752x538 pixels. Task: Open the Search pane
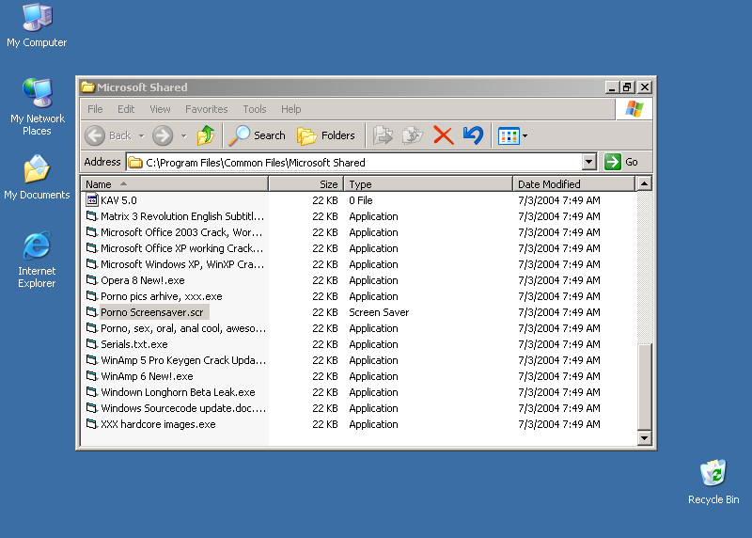[x=257, y=135]
